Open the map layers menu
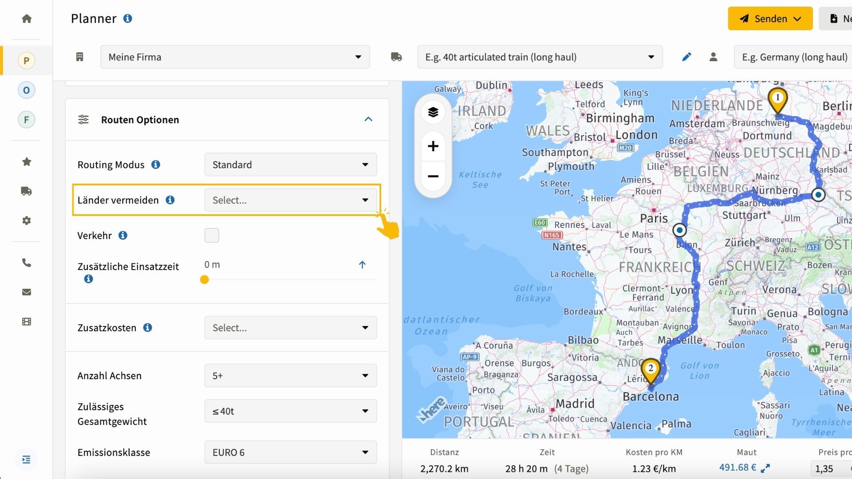The height and width of the screenshot is (479, 852). coord(433,112)
